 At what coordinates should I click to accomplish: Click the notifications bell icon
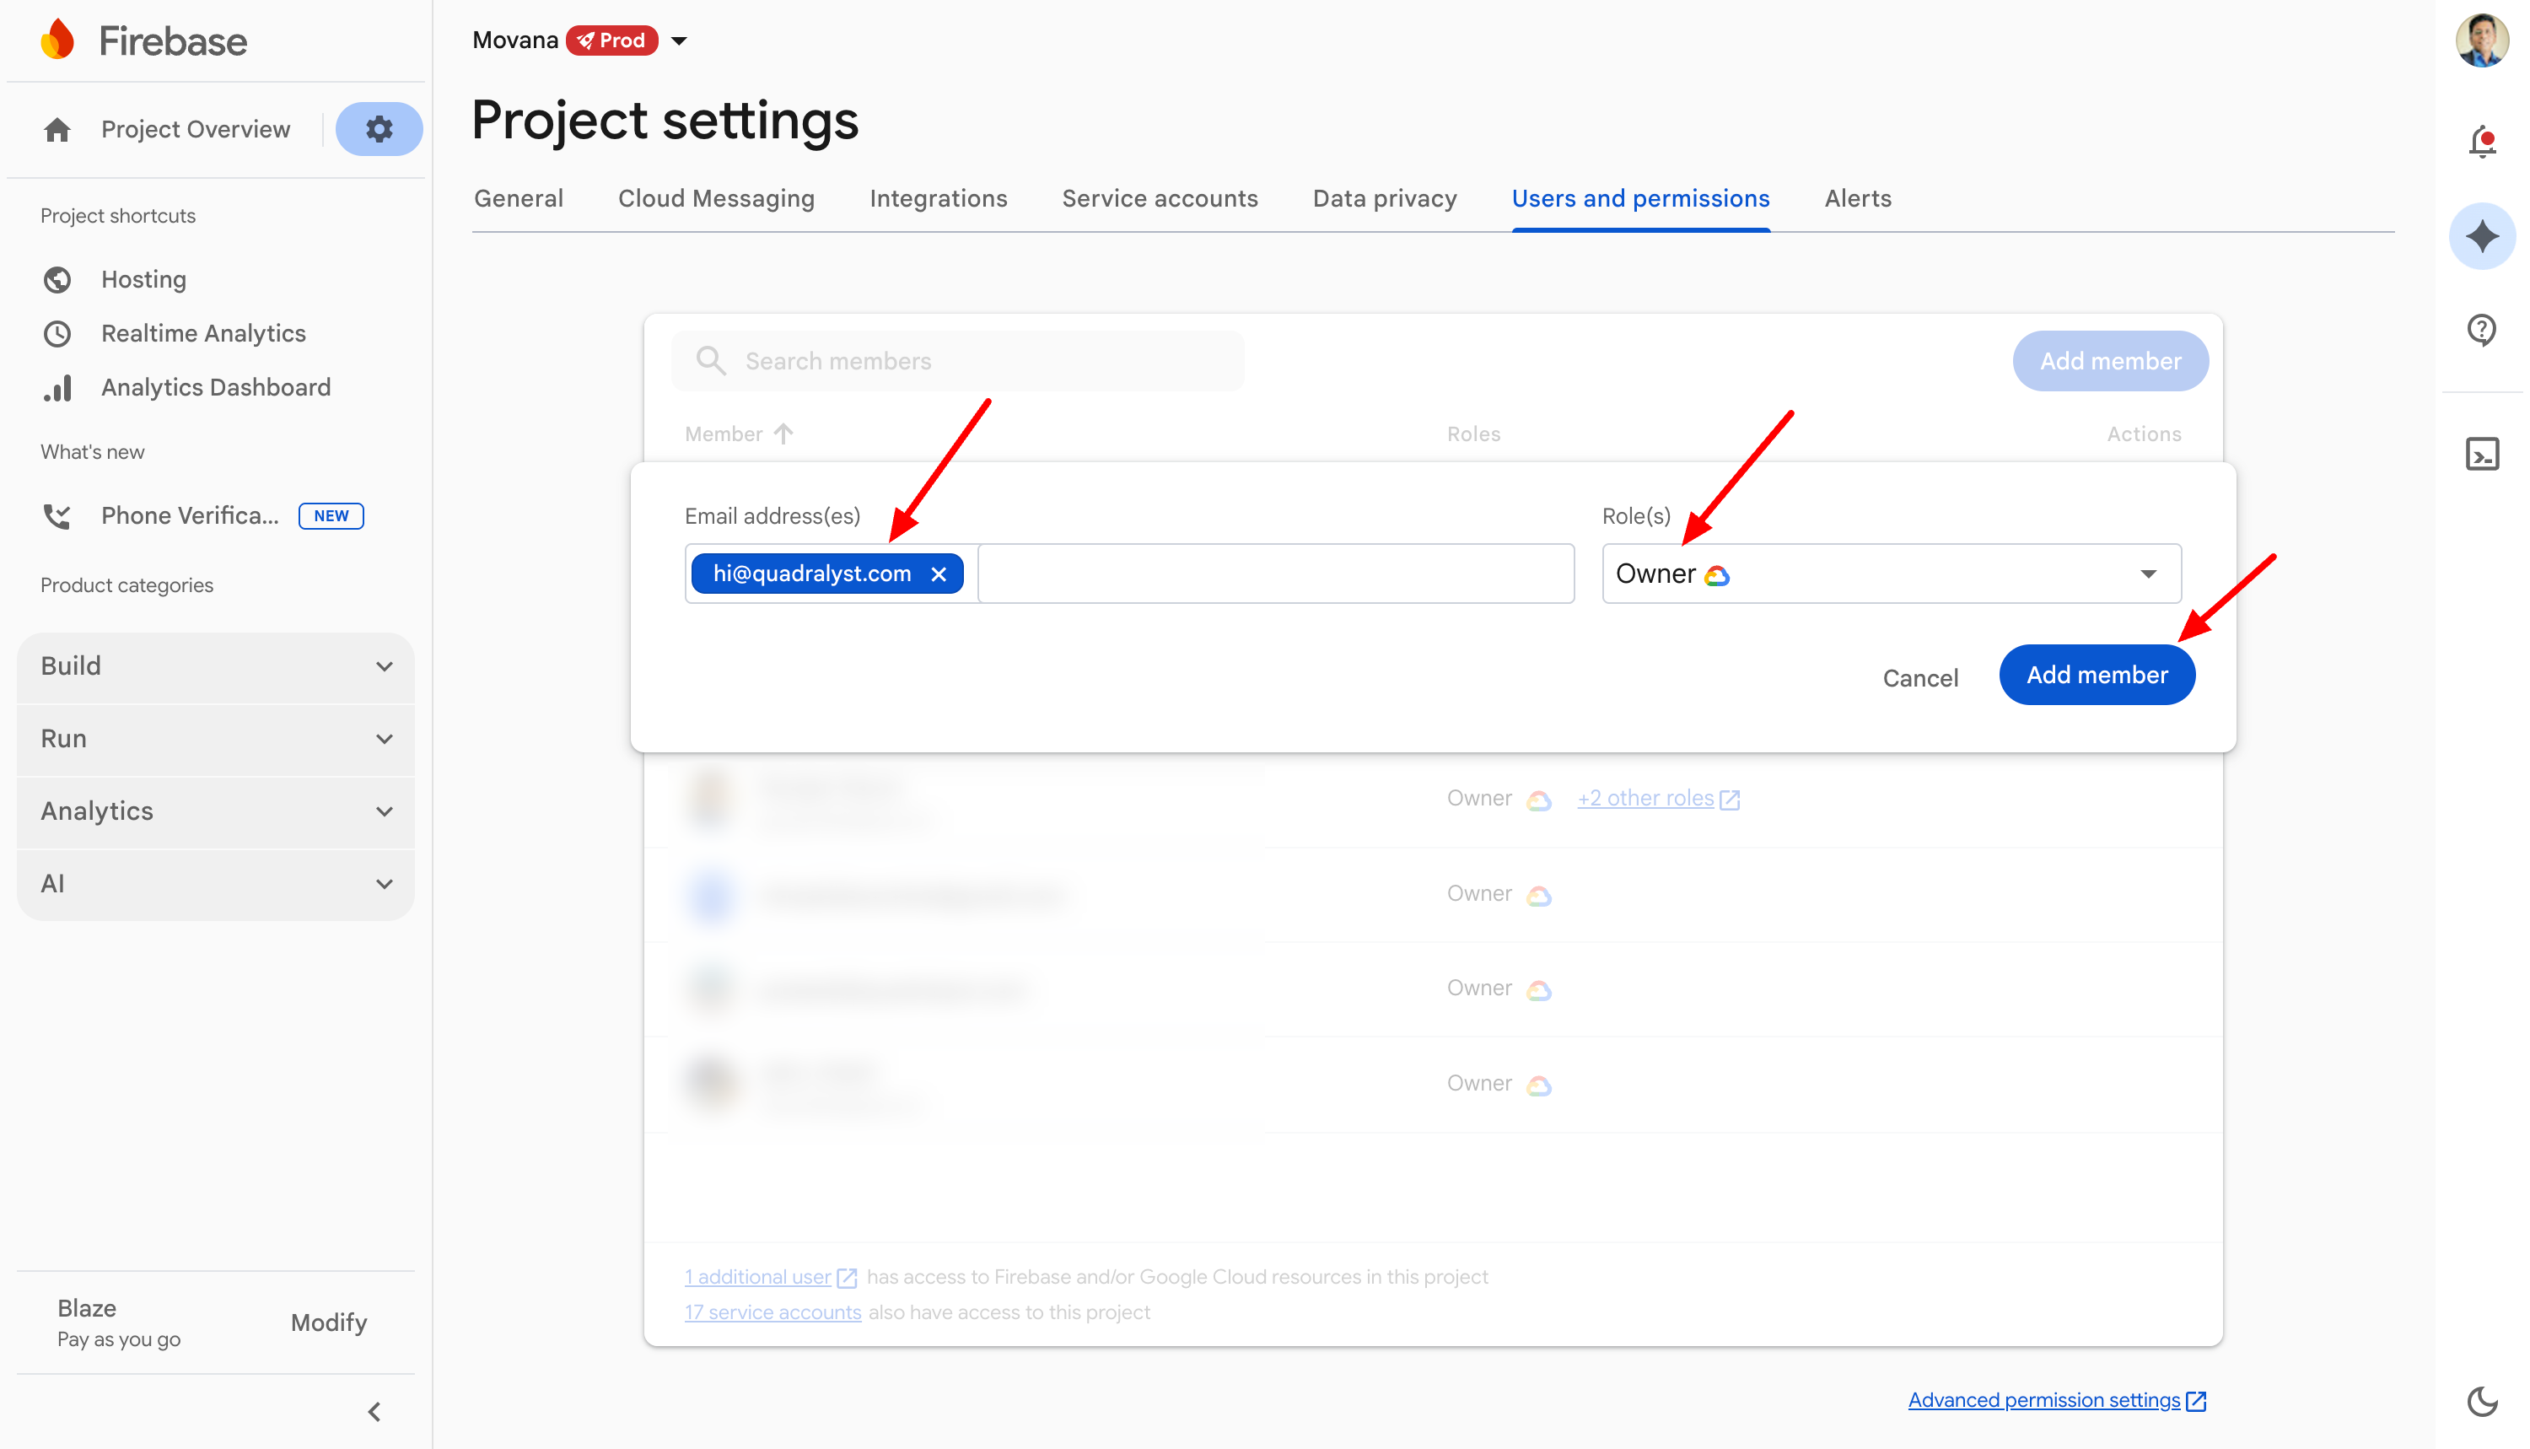[x=2481, y=142]
